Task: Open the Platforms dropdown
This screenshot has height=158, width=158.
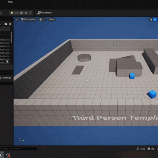Action: pyautogui.click(x=45, y=13)
